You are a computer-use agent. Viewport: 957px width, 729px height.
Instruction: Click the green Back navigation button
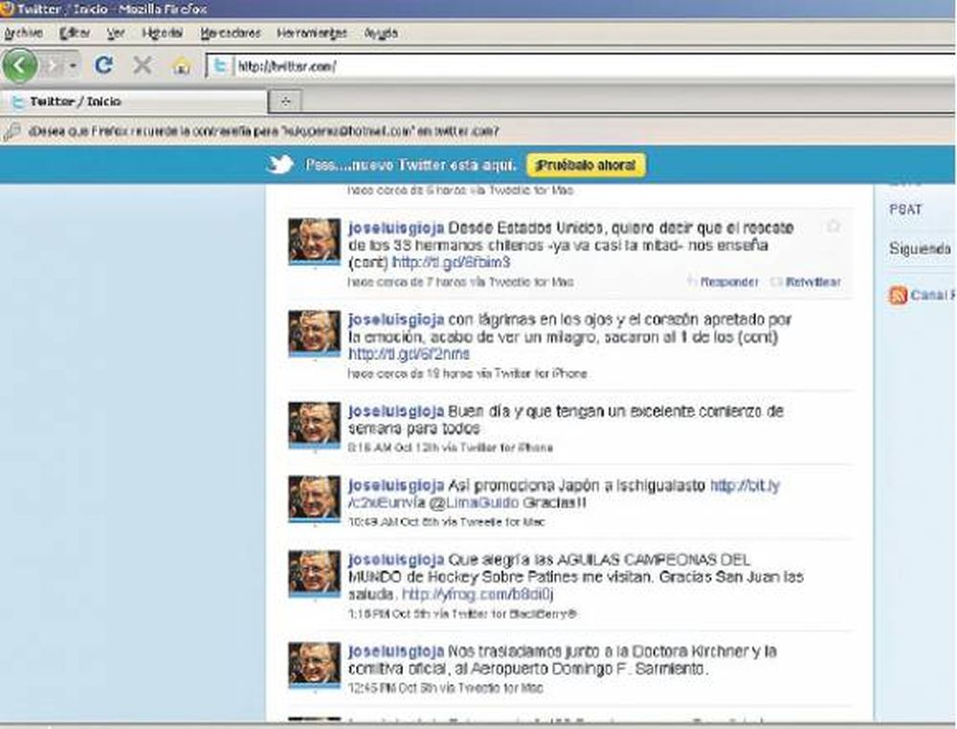[19, 65]
